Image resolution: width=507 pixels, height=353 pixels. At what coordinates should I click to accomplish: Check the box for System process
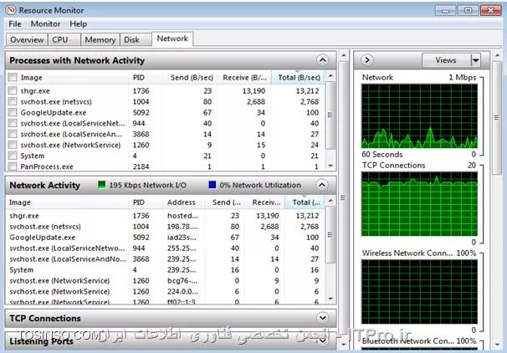[13, 156]
